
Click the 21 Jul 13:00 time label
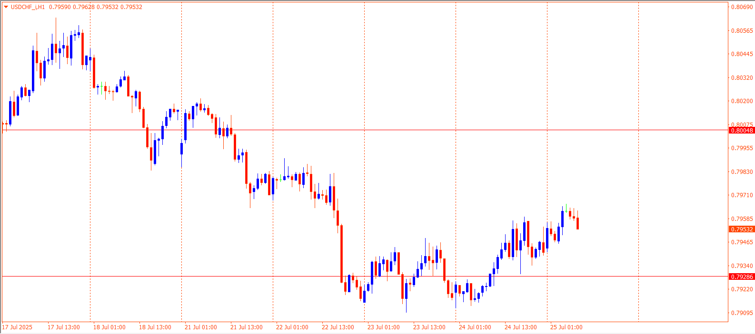pyautogui.click(x=247, y=327)
